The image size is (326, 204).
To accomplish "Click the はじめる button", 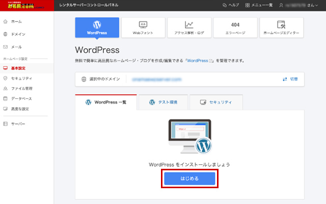I will 189,178.
